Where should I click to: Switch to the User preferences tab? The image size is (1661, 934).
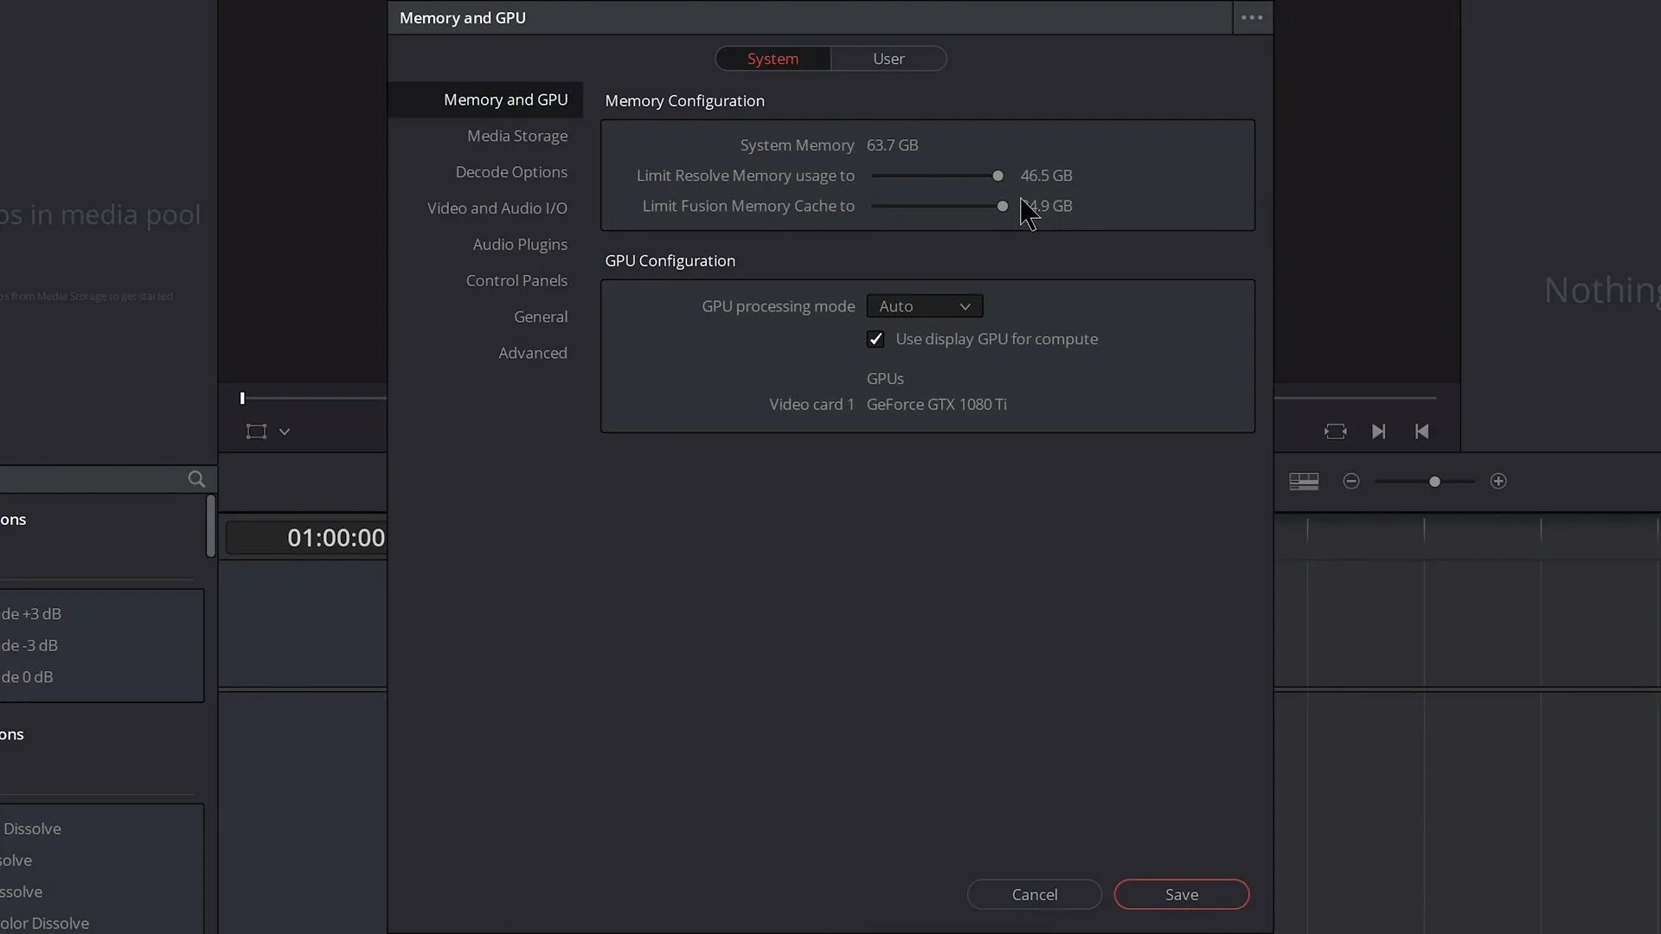tap(888, 59)
